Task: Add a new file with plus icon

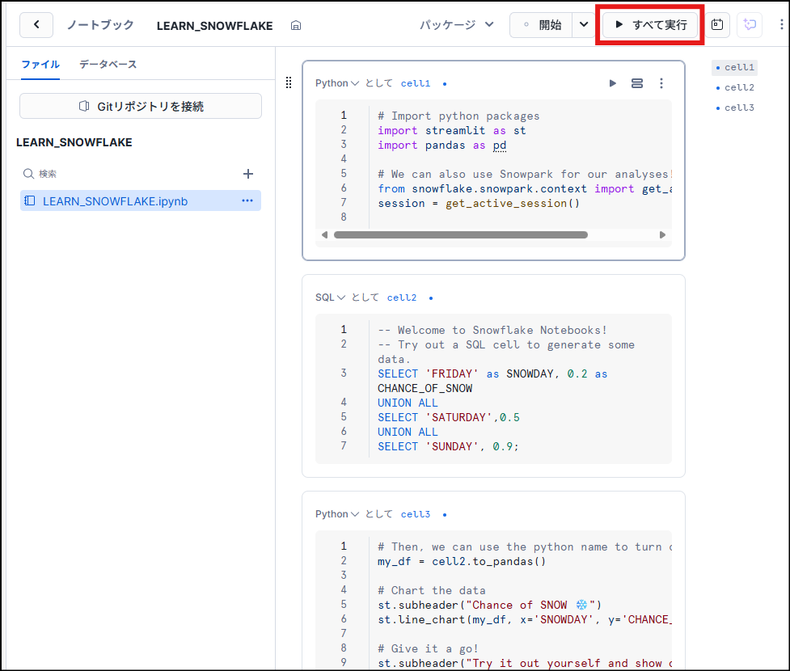Action: (x=248, y=174)
